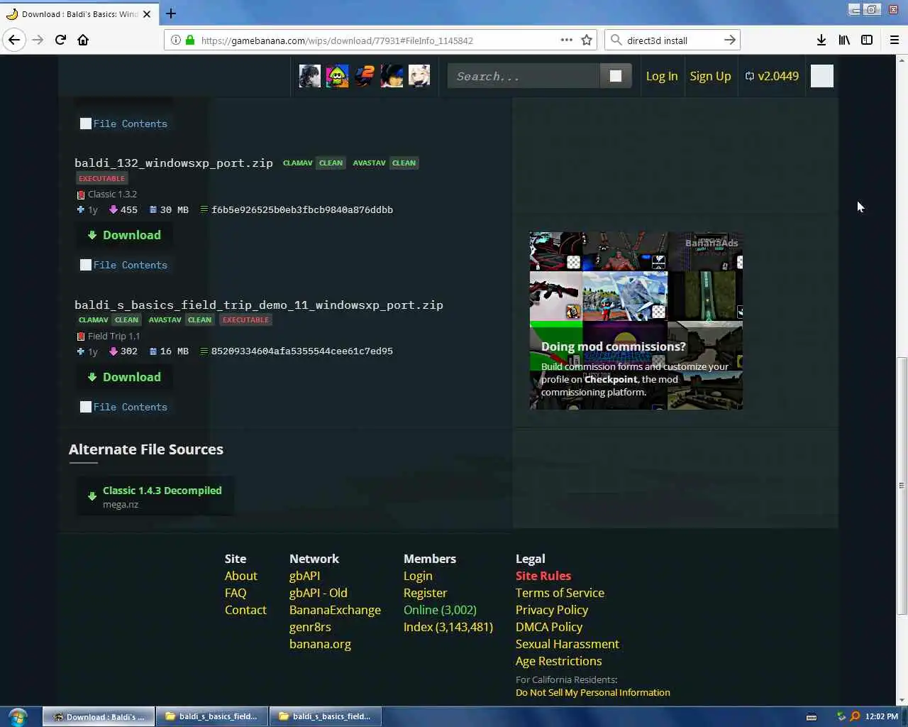Open the banana.org link

coord(320,644)
